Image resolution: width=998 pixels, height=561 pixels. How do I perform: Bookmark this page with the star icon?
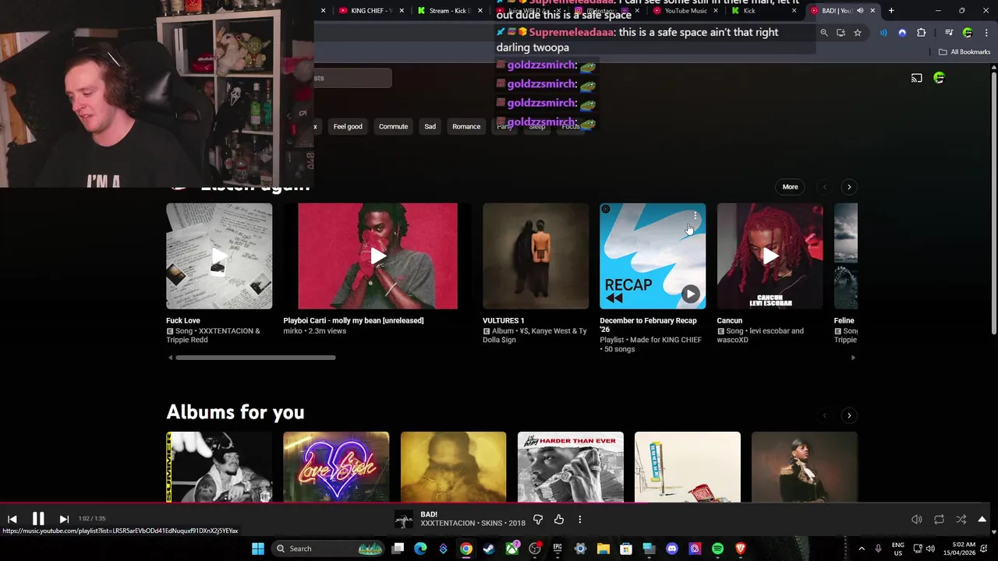pos(858,33)
